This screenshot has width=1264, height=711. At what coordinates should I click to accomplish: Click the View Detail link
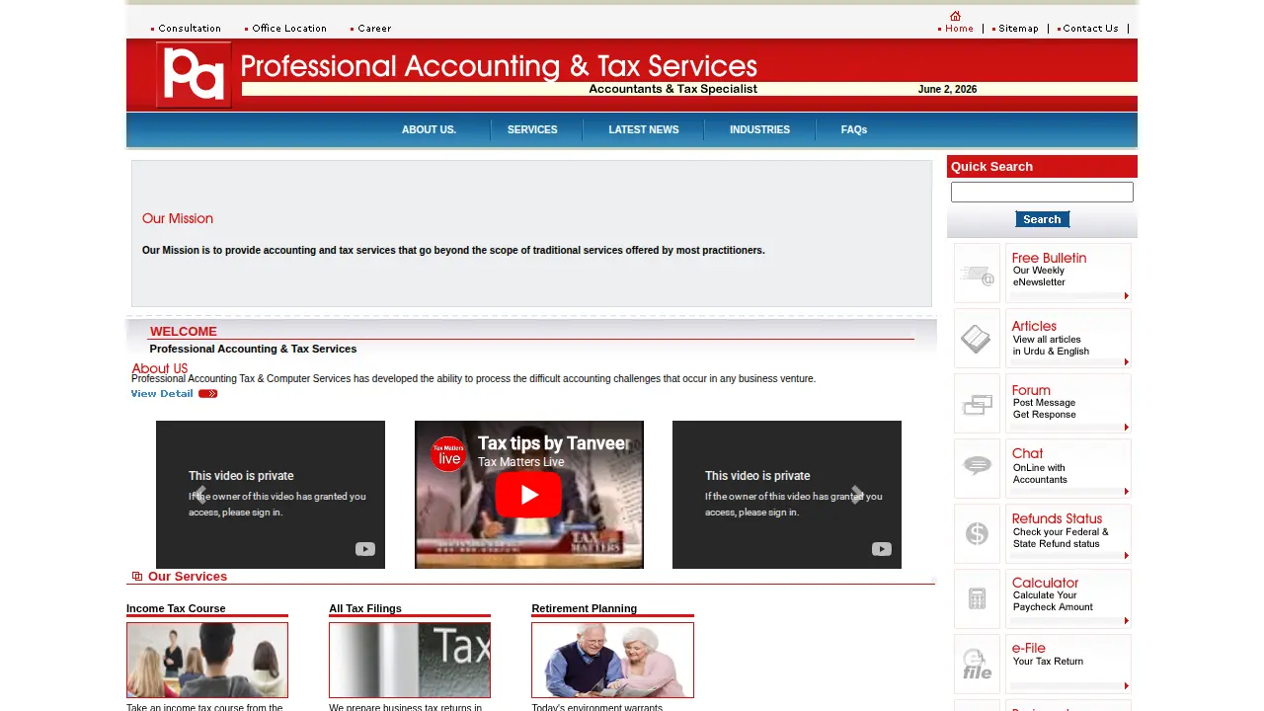[x=162, y=394]
